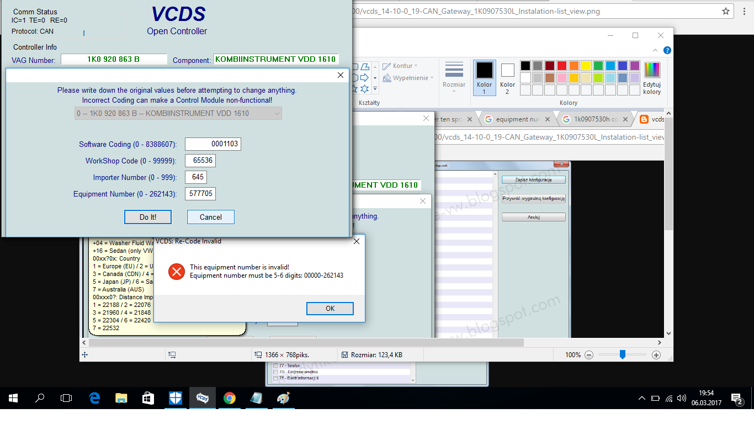Open the Kontur outline dropdown in Paint

point(400,66)
